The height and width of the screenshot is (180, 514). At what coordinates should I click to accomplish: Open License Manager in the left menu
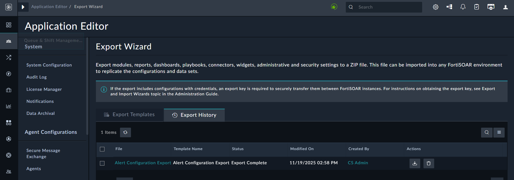[44, 89]
